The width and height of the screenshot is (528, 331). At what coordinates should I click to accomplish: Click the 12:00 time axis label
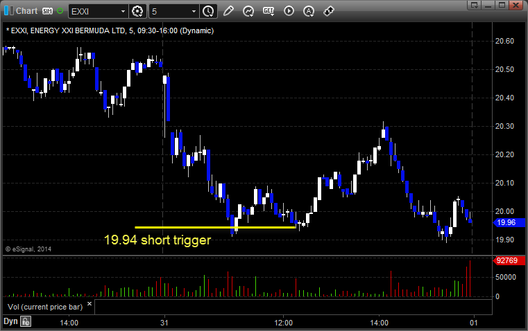pos(284,323)
